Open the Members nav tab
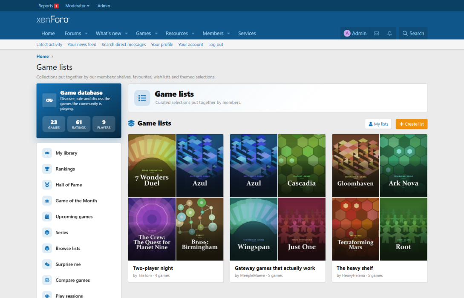Image resolution: width=464 pixels, height=298 pixels. (213, 33)
